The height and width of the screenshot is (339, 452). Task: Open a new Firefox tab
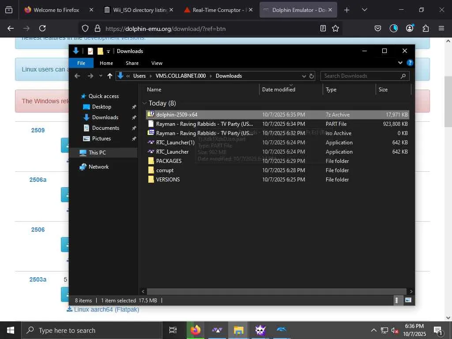click(x=347, y=10)
